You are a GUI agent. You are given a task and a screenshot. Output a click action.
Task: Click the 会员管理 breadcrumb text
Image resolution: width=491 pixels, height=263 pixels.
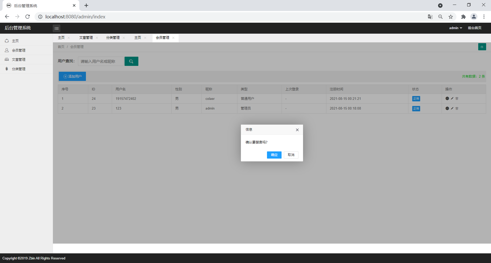tap(77, 47)
